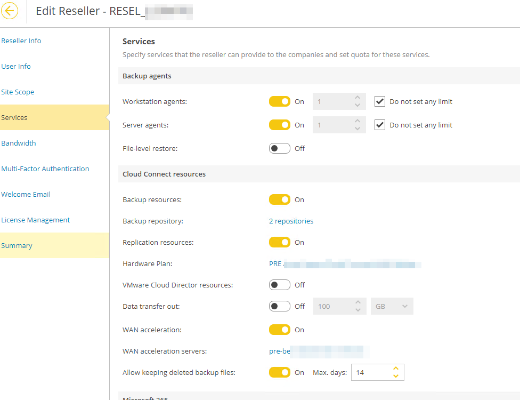This screenshot has width=520, height=400.
Task: Enable File-level restore toggle
Action: click(x=280, y=148)
